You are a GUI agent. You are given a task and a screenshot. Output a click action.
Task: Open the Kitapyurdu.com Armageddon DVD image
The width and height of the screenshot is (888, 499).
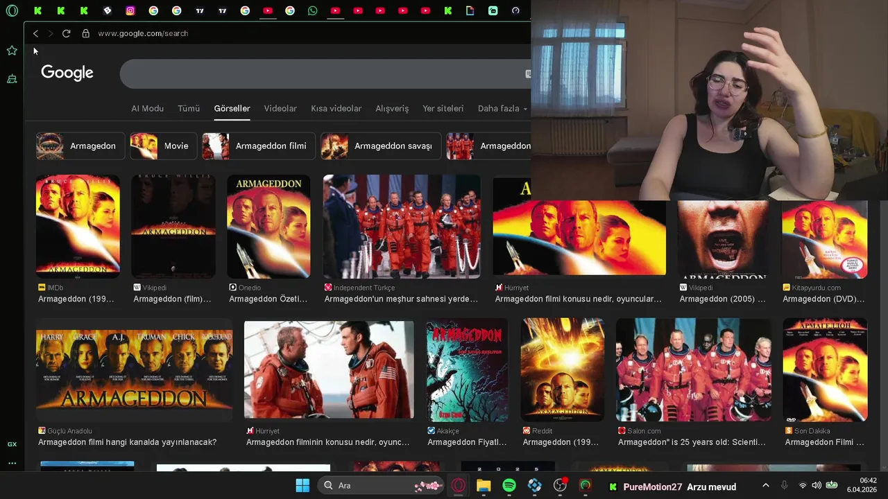tap(824, 239)
